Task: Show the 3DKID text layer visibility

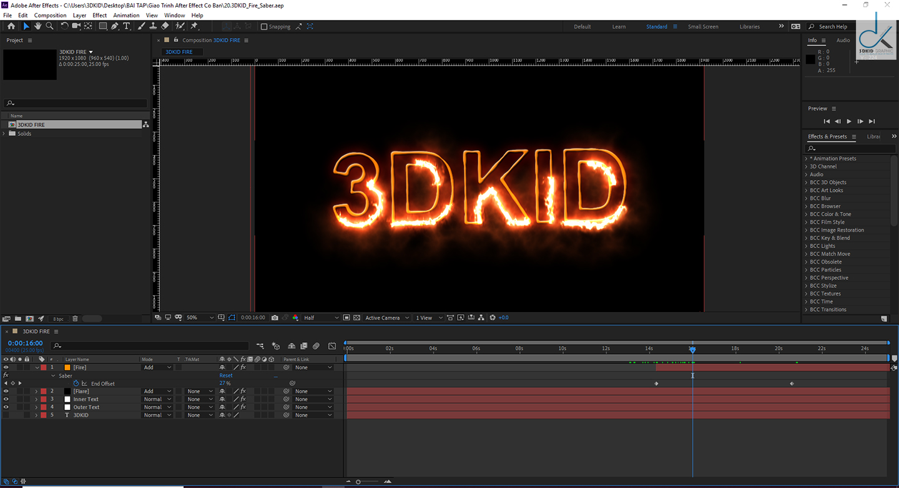Action: tap(6, 415)
